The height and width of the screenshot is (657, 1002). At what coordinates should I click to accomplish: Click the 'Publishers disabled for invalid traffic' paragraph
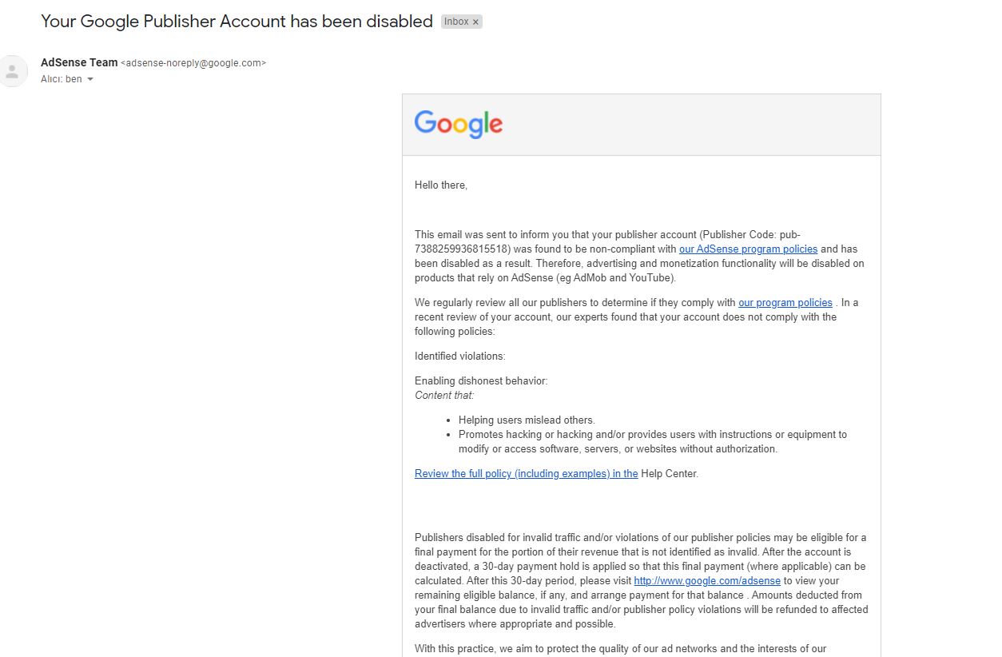pyautogui.click(x=641, y=581)
